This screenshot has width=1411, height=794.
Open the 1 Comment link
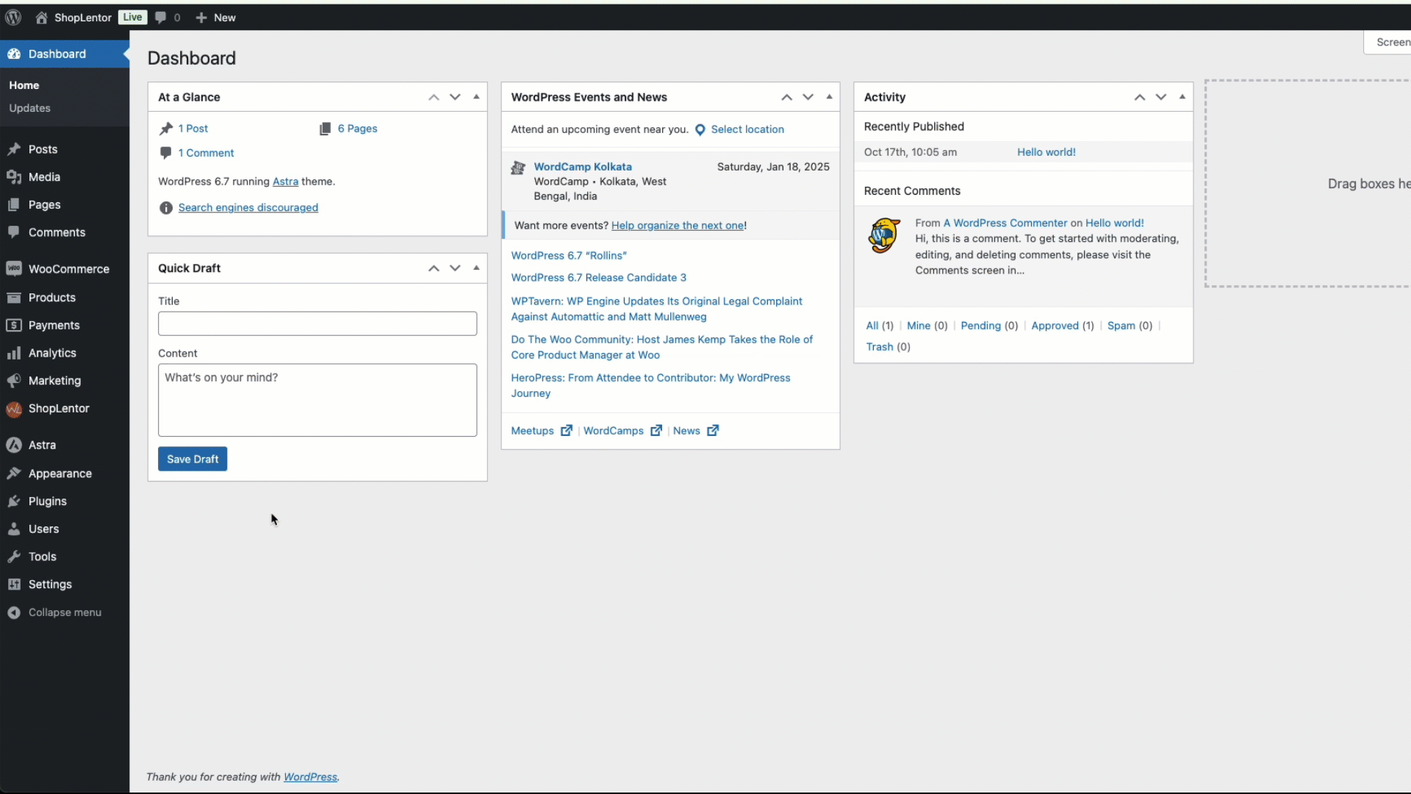(x=206, y=153)
